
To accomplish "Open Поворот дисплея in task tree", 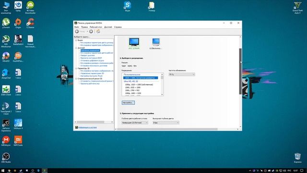I will (x=87, y=56).
